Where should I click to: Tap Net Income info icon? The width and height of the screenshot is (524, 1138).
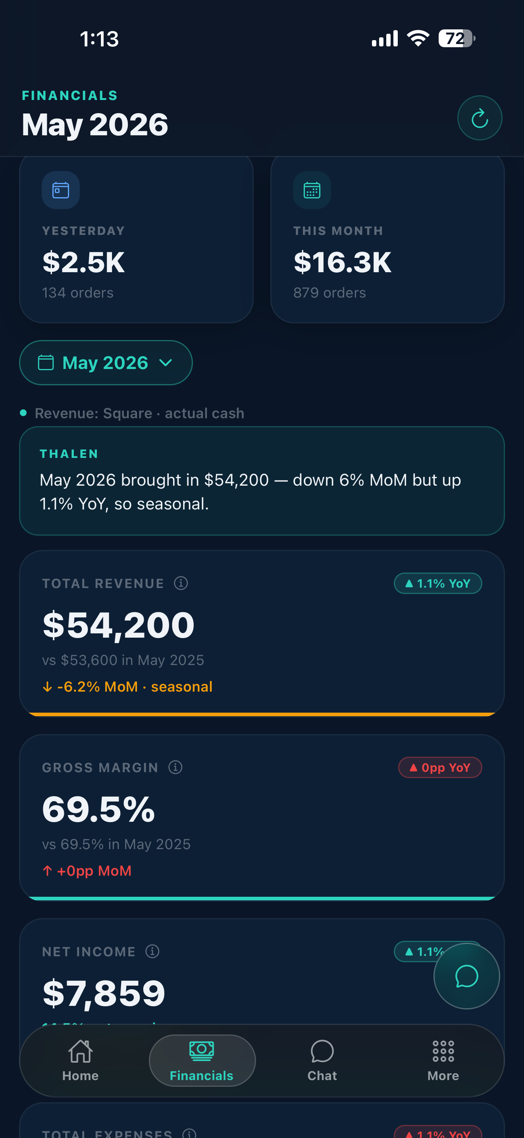152,951
